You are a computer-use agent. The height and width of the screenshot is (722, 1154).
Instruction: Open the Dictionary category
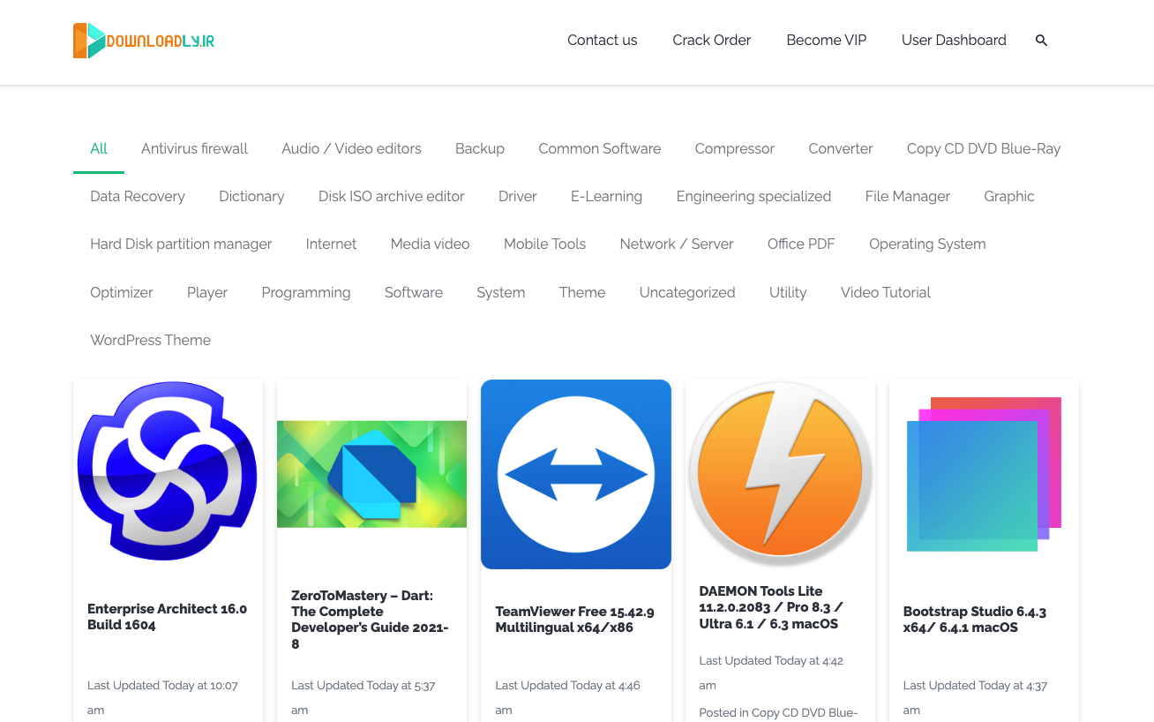coord(251,196)
